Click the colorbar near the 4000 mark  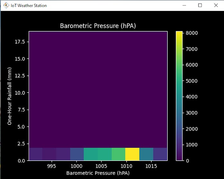[x=179, y=97]
